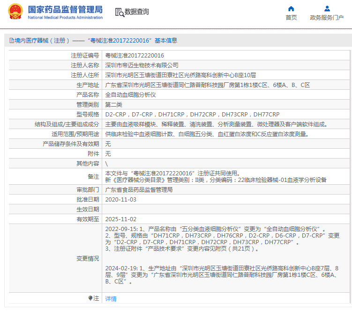Open the 详情 link
This screenshot has width=352, height=311.
111,298
